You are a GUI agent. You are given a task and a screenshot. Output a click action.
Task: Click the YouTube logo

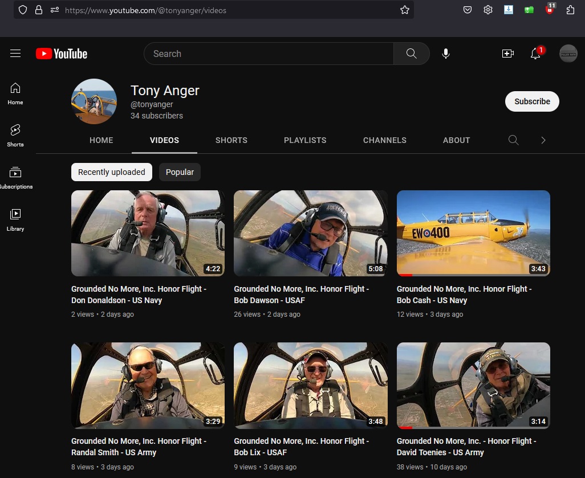62,54
